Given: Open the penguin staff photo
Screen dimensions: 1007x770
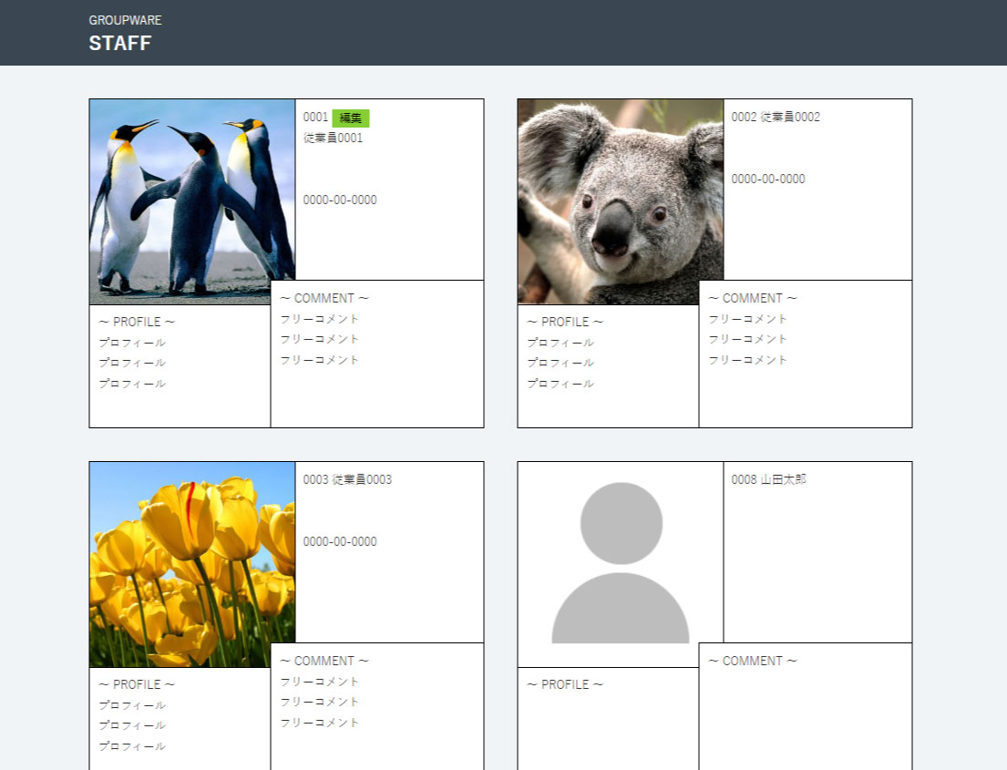Looking at the screenshot, I should 192,201.
